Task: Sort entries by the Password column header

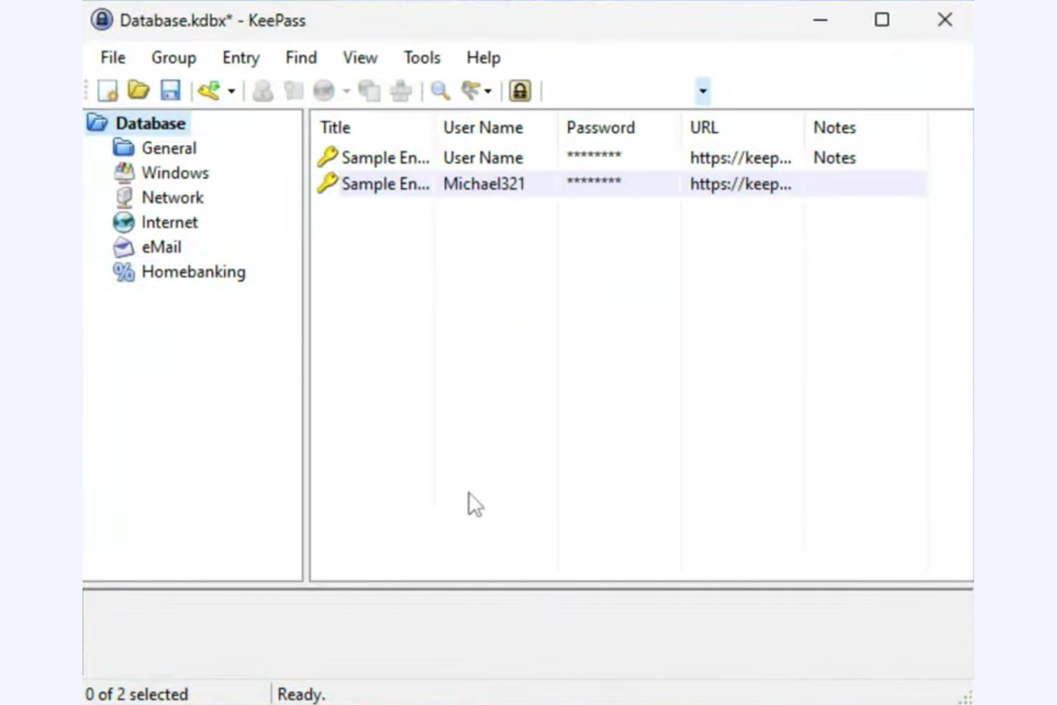Action: click(x=601, y=127)
